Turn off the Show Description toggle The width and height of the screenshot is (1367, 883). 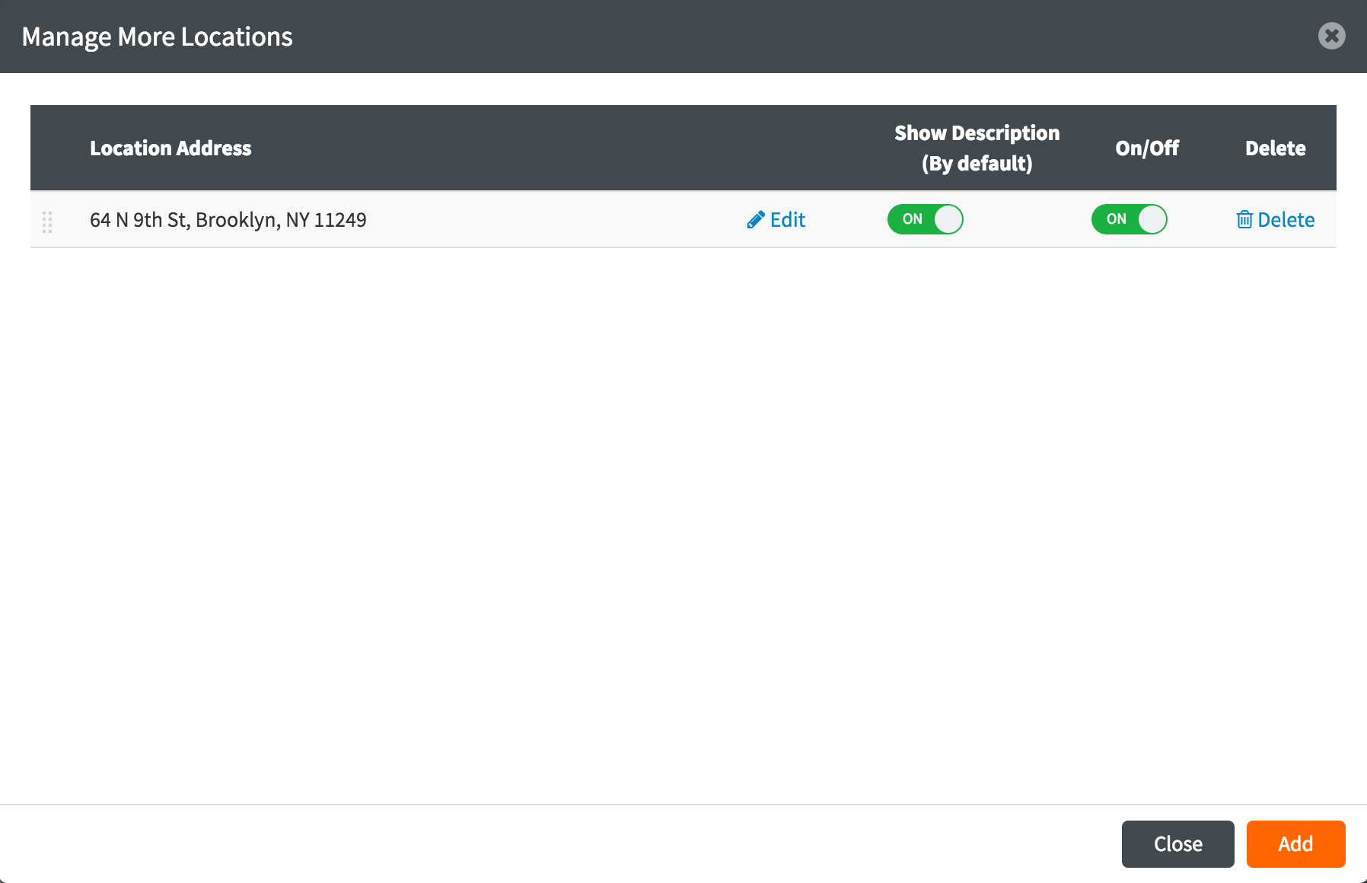[925, 219]
